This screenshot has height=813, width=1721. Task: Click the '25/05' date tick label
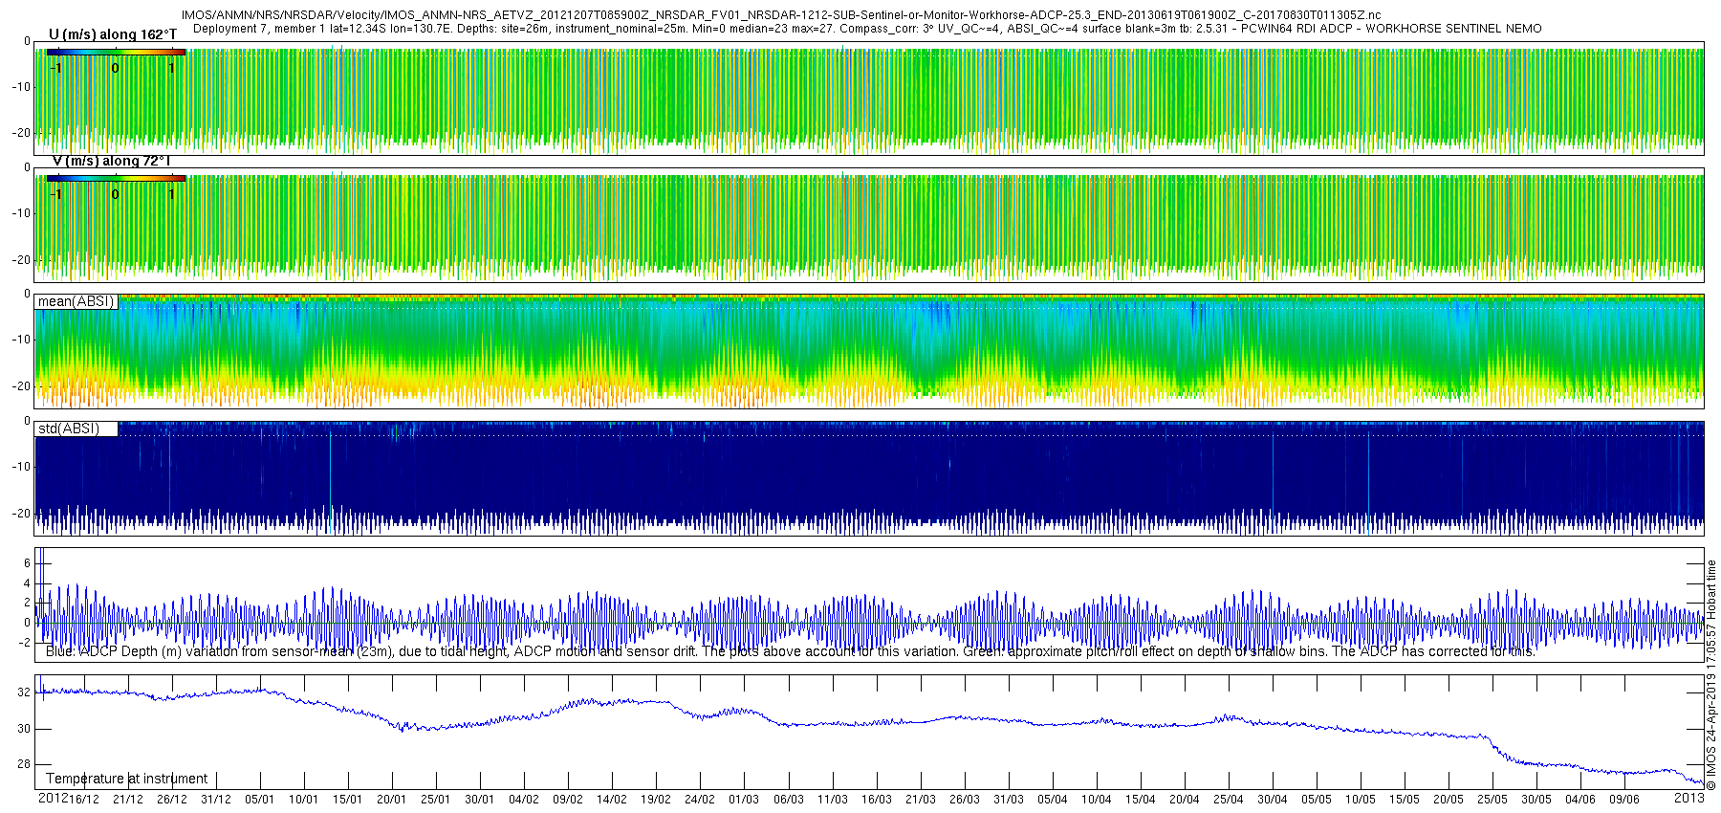click(x=1492, y=800)
